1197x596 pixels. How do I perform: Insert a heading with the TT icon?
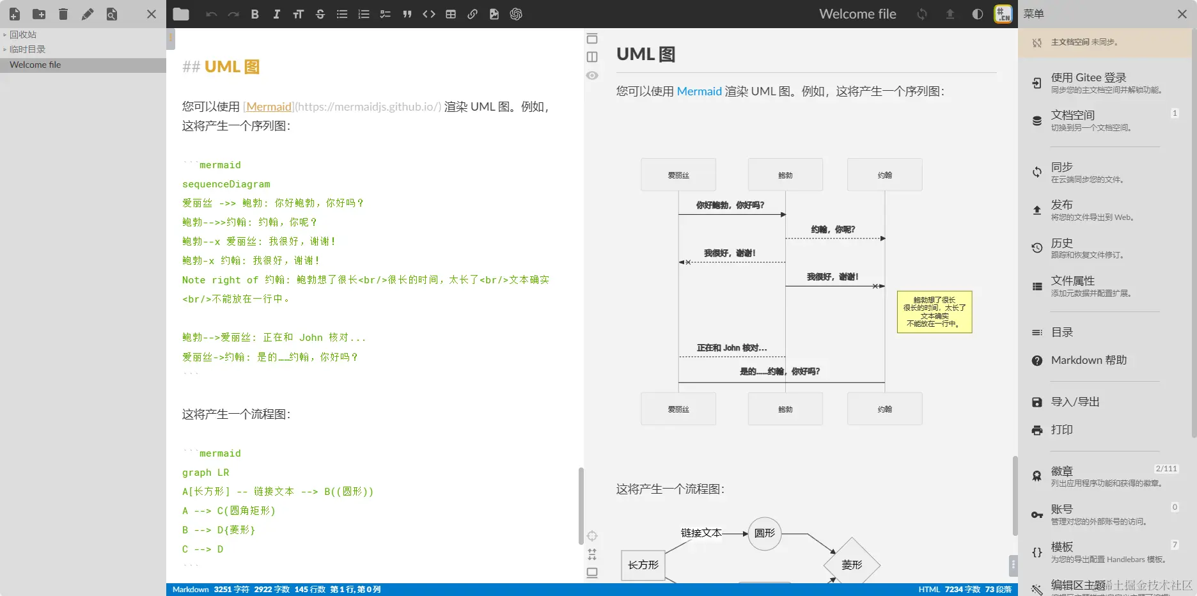299,14
